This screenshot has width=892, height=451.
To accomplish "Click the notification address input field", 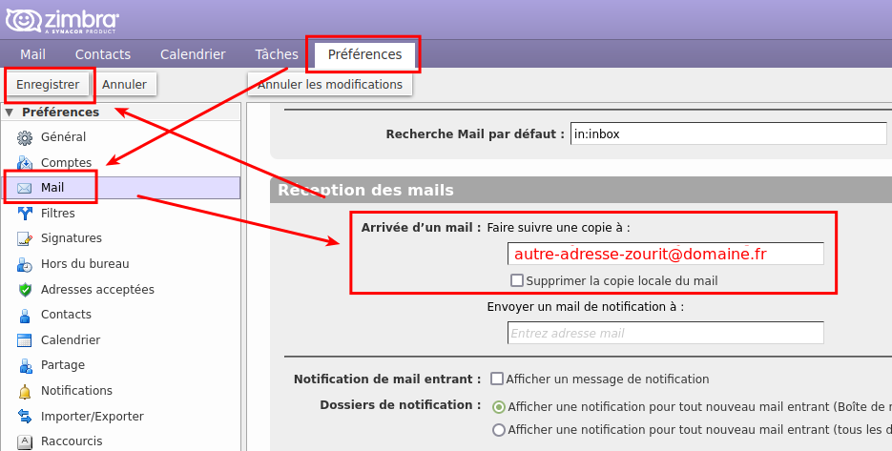I will click(x=665, y=333).
